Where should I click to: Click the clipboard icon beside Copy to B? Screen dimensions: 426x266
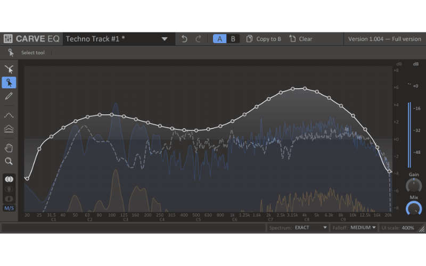click(249, 39)
